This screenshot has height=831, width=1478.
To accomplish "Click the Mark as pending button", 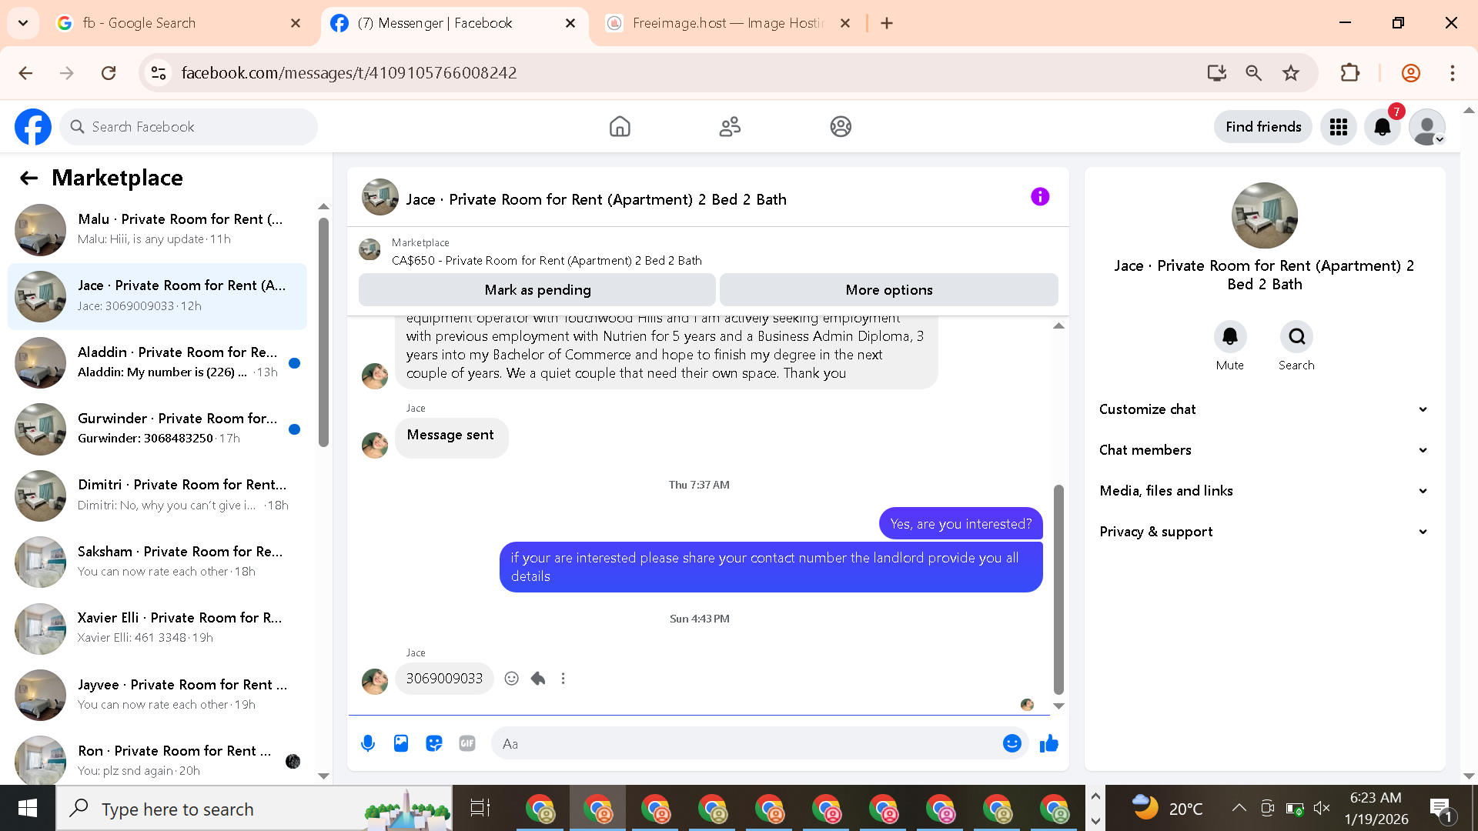I will pyautogui.click(x=537, y=290).
